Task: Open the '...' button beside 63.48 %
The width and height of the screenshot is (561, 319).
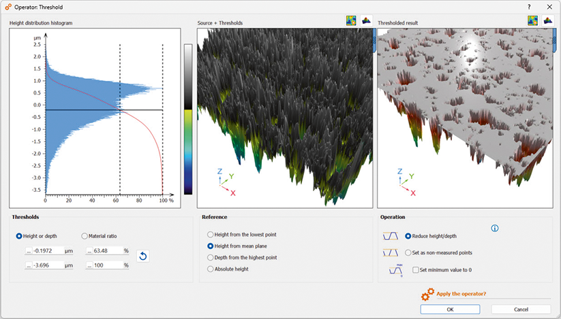Action: tap(91, 251)
